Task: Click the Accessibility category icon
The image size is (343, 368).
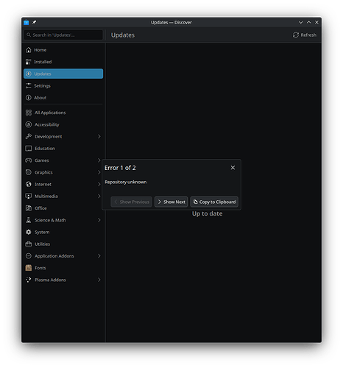Action: (29, 124)
